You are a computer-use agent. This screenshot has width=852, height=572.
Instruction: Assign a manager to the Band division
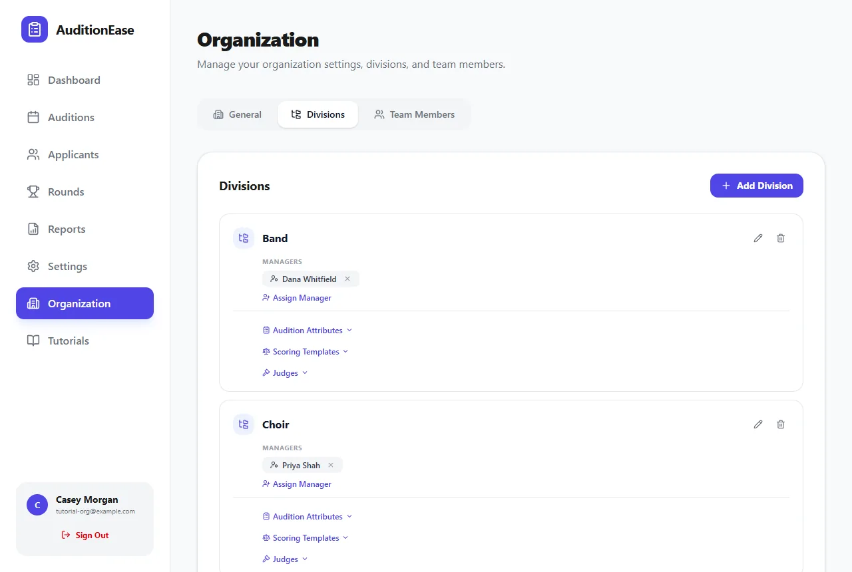297,298
